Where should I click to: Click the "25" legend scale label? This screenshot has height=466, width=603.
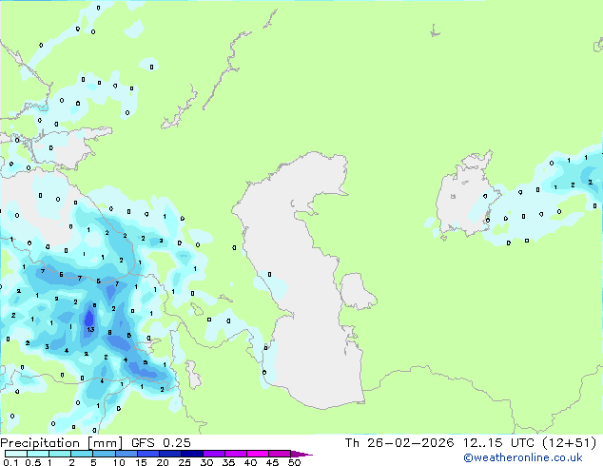pyautogui.click(x=185, y=462)
